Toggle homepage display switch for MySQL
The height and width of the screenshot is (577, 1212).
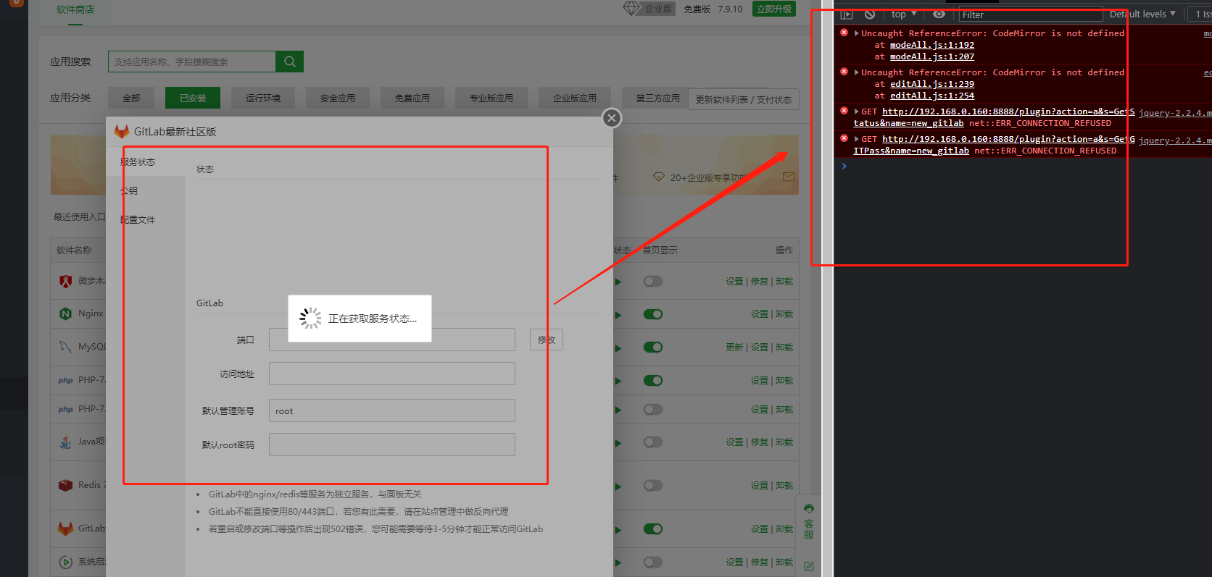point(653,347)
